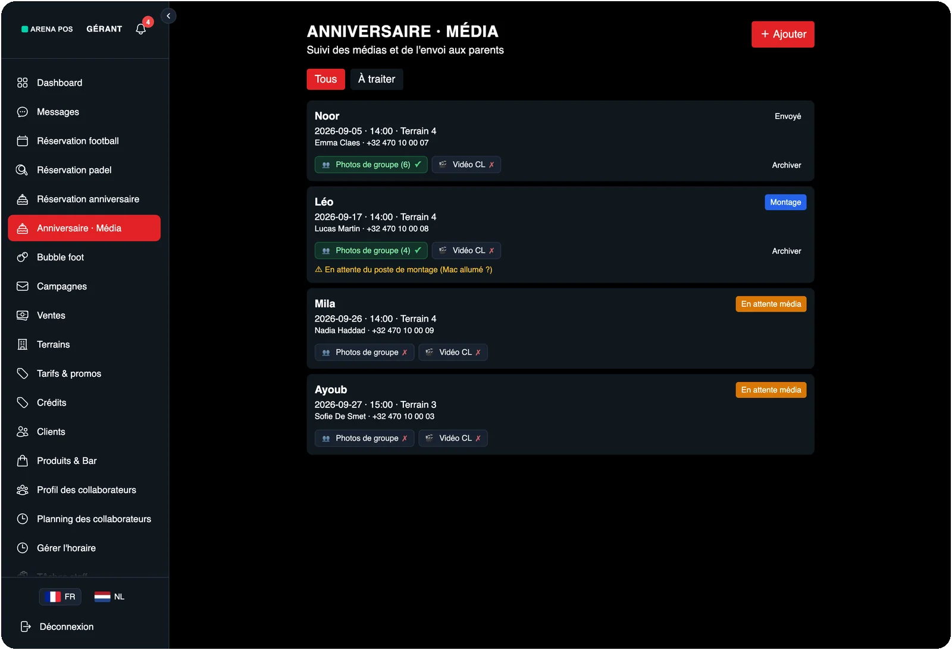
Task: Click the Profil des collaborateurs group icon
Action: click(x=23, y=491)
